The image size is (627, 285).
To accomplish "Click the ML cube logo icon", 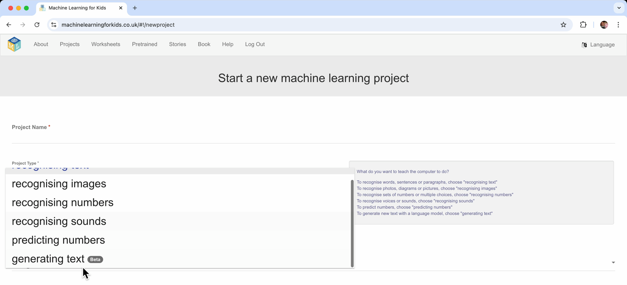I will click(x=14, y=44).
